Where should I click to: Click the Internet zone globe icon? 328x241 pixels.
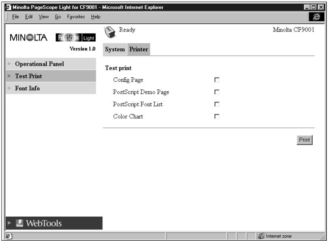click(261, 236)
